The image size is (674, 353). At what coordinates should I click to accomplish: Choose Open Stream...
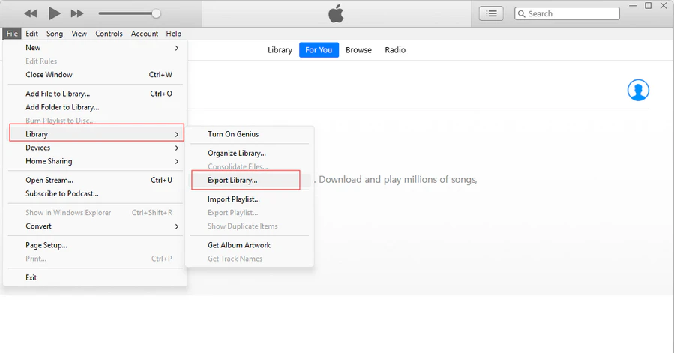[95, 180]
